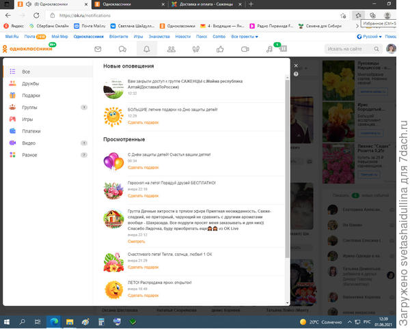
Task: Click the smiling sun notification image
Action: click(x=113, y=117)
